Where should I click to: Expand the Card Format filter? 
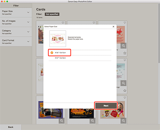16,42
